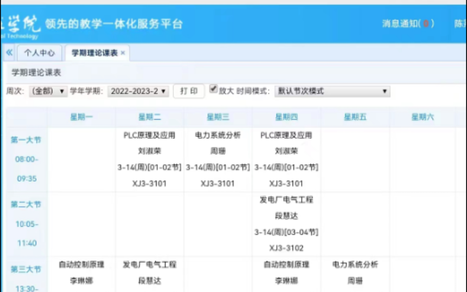467x292 pixels.
Task: Click the 学期理论课表 panel heading
Action: click(36, 72)
